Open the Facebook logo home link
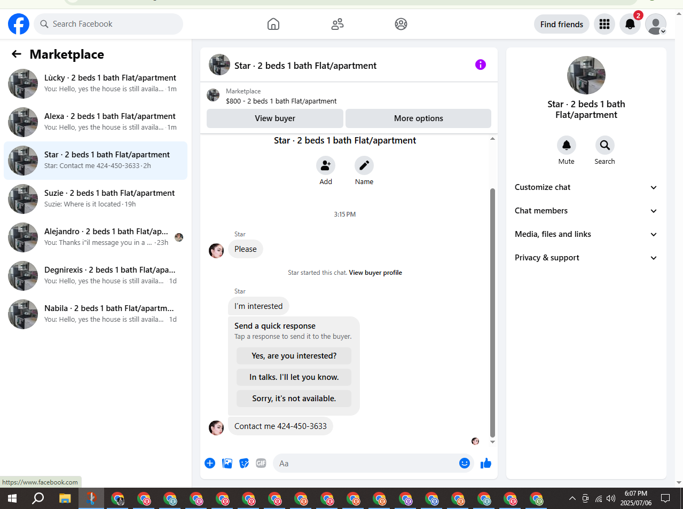This screenshot has width=683, height=509. [x=19, y=24]
